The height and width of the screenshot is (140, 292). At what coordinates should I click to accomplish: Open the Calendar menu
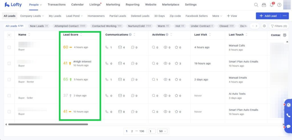[78, 5]
